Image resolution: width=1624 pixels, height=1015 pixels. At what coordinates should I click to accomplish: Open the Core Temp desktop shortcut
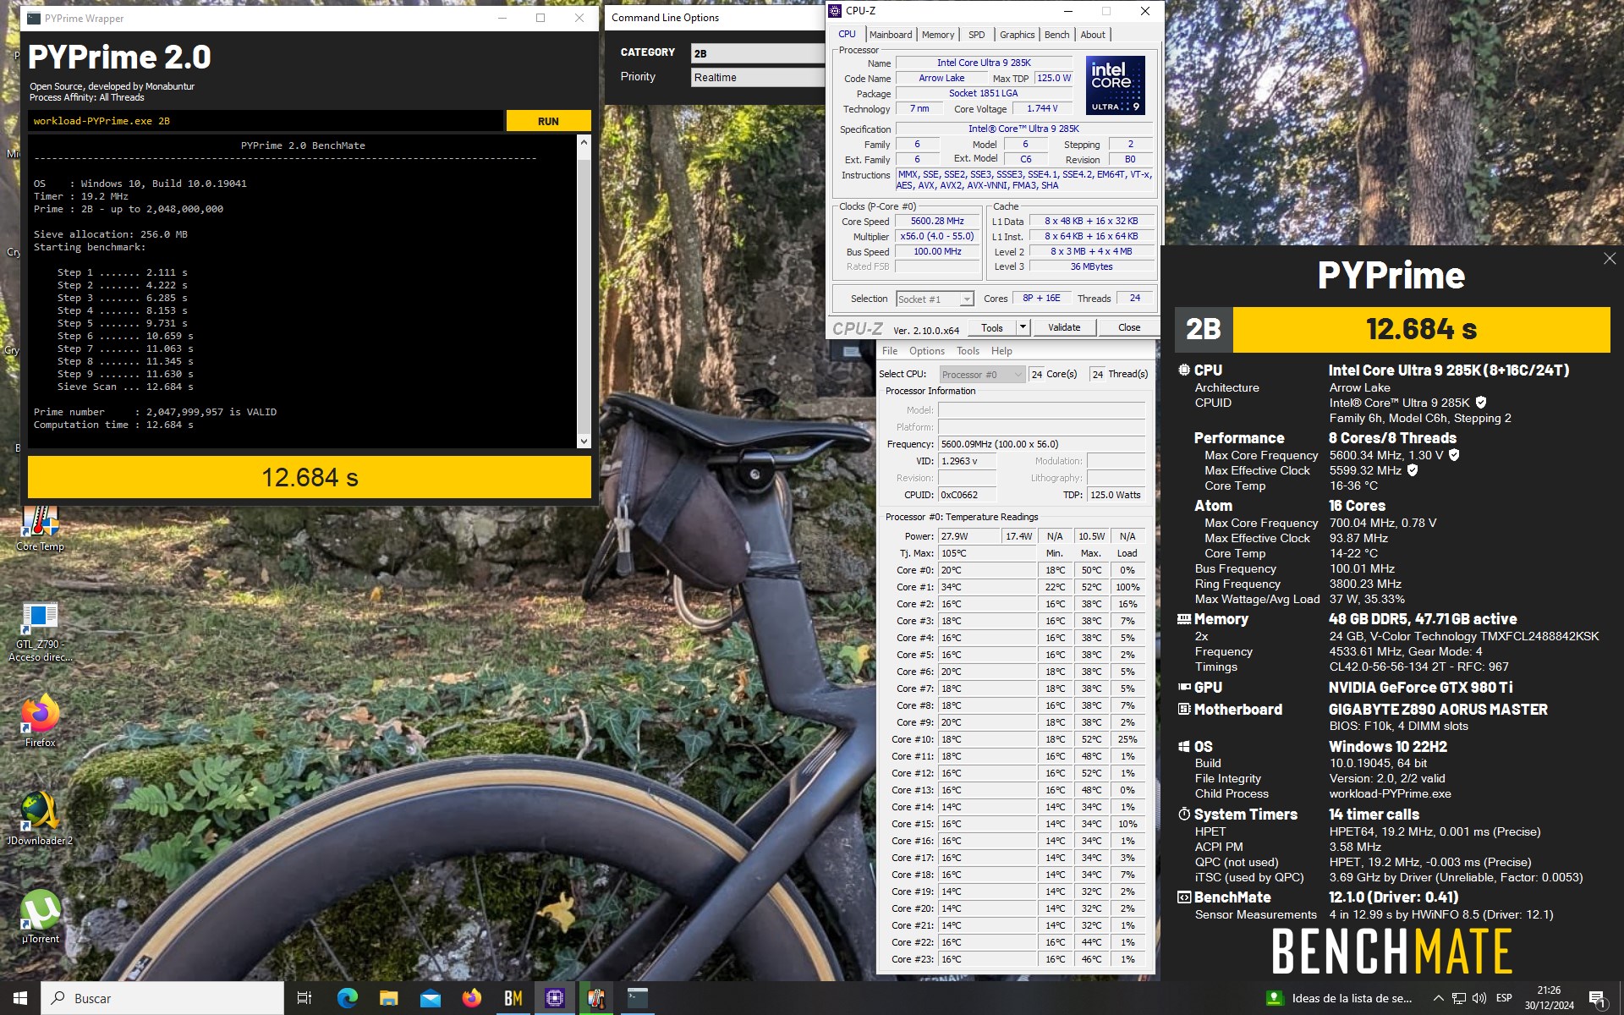tap(40, 528)
